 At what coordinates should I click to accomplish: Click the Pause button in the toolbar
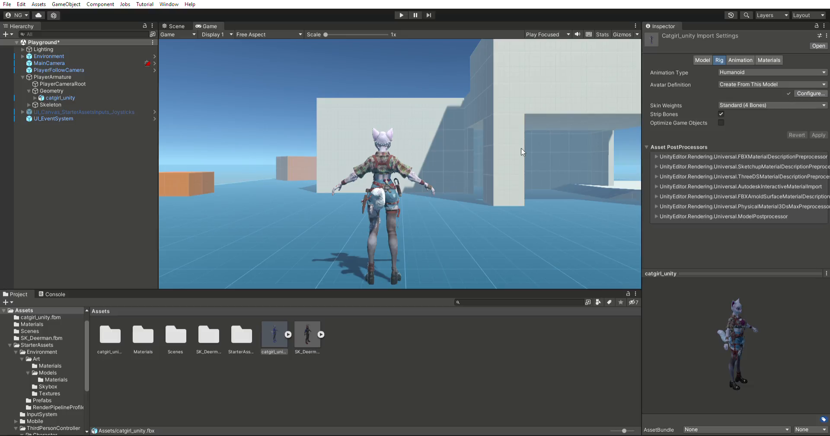(x=415, y=15)
